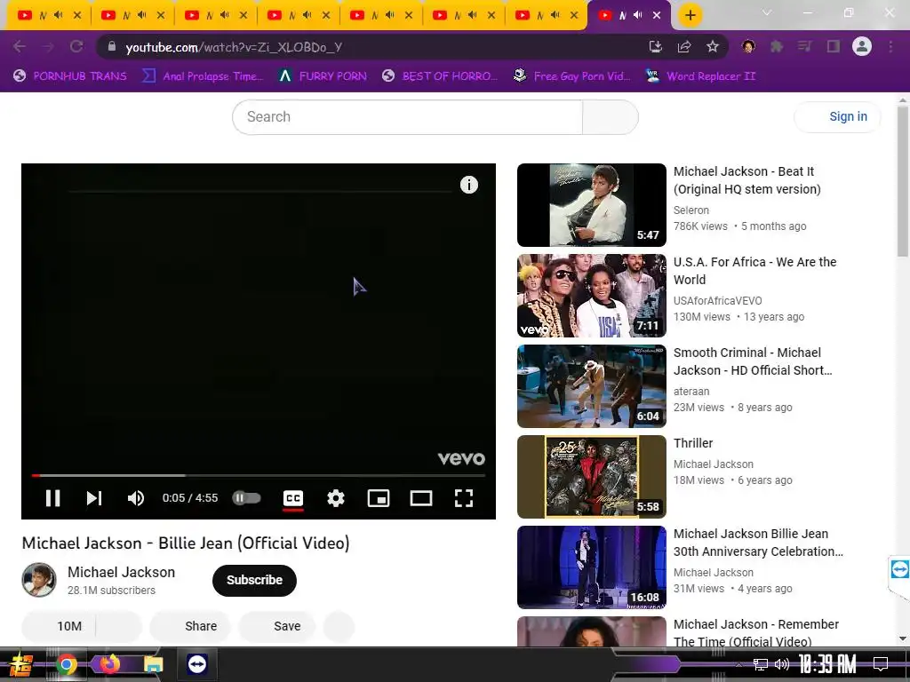
Task: Click the video info card icon
Action: (469, 185)
